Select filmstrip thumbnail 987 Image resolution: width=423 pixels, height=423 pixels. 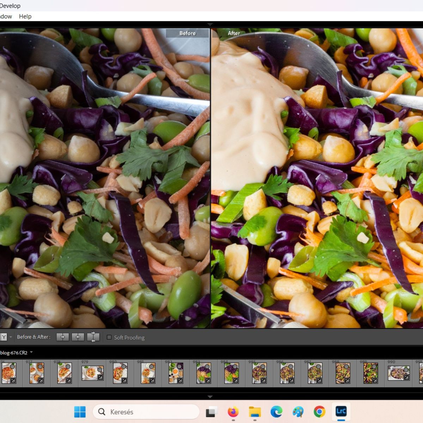(315, 373)
